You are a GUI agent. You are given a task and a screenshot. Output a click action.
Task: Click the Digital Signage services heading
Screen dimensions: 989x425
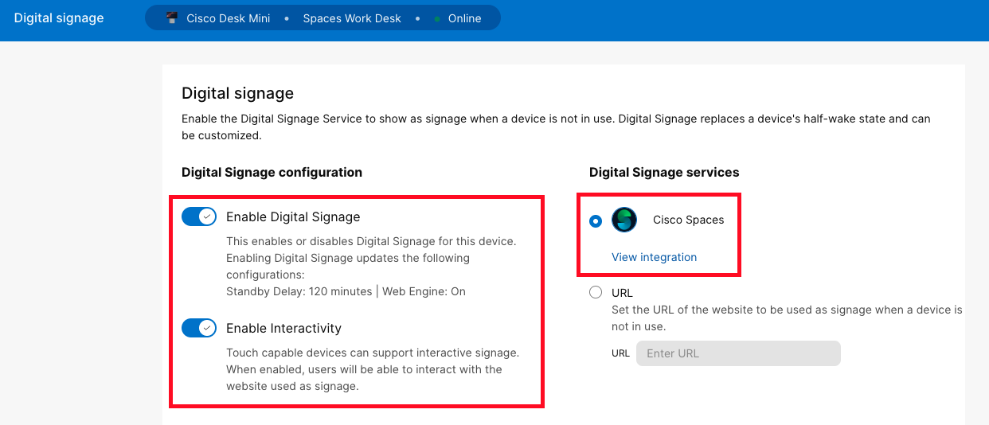pyautogui.click(x=664, y=172)
